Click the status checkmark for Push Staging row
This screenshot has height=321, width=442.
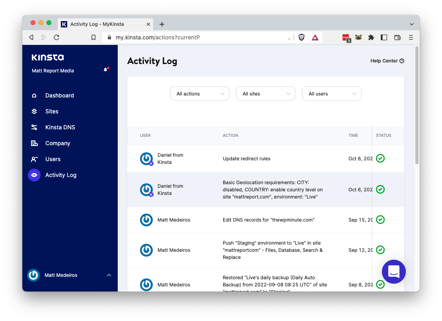[x=380, y=250]
